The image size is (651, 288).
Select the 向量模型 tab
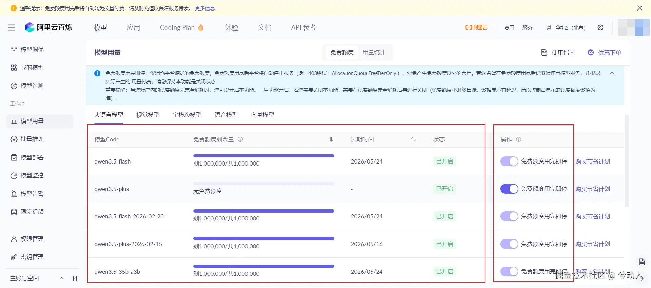click(262, 115)
